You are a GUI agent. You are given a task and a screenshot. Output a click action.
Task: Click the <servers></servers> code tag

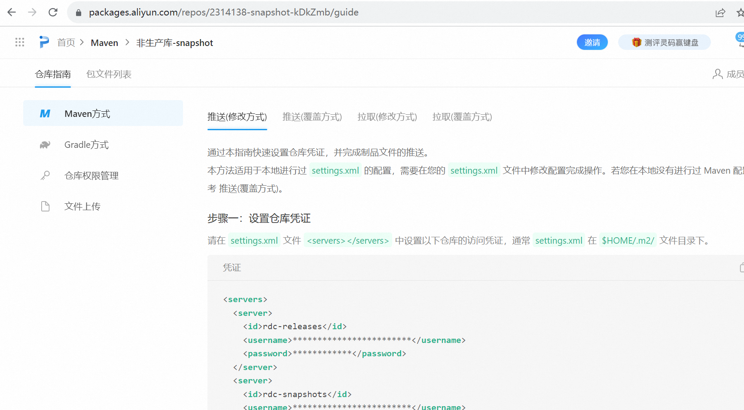click(x=348, y=240)
